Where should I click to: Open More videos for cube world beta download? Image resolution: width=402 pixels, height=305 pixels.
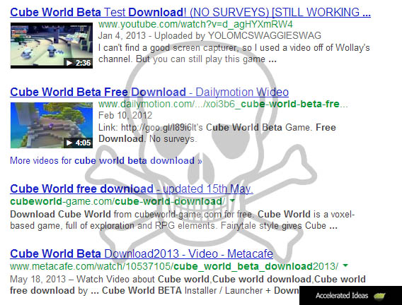click(x=106, y=161)
